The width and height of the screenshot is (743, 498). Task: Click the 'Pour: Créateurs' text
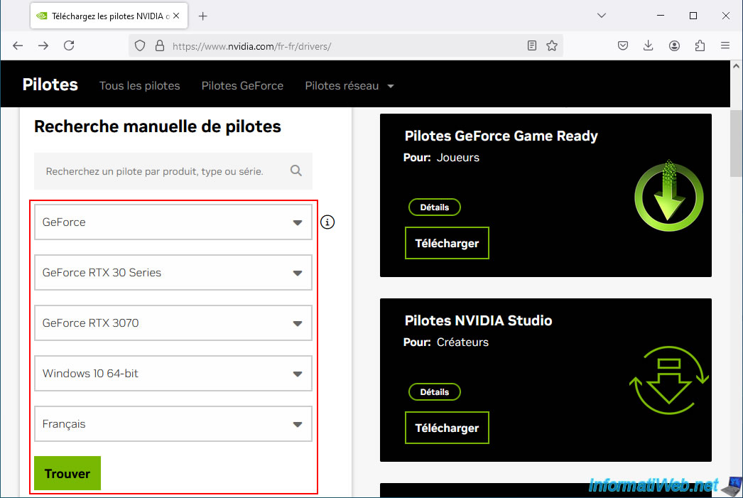[x=446, y=342]
